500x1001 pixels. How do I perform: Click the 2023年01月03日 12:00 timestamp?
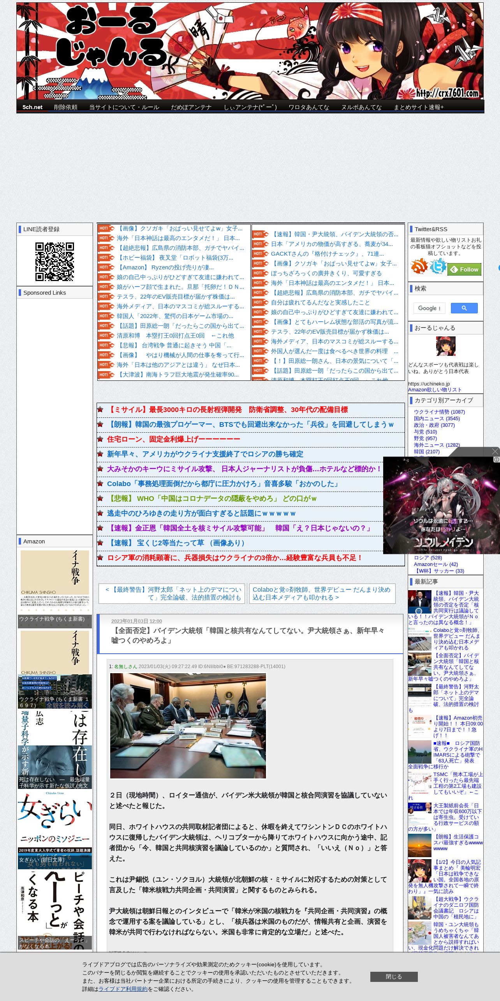(x=137, y=621)
